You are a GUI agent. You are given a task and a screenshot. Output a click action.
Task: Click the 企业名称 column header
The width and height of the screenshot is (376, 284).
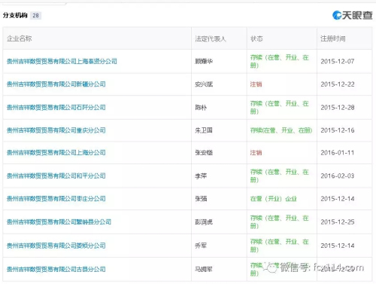click(20, 38)
